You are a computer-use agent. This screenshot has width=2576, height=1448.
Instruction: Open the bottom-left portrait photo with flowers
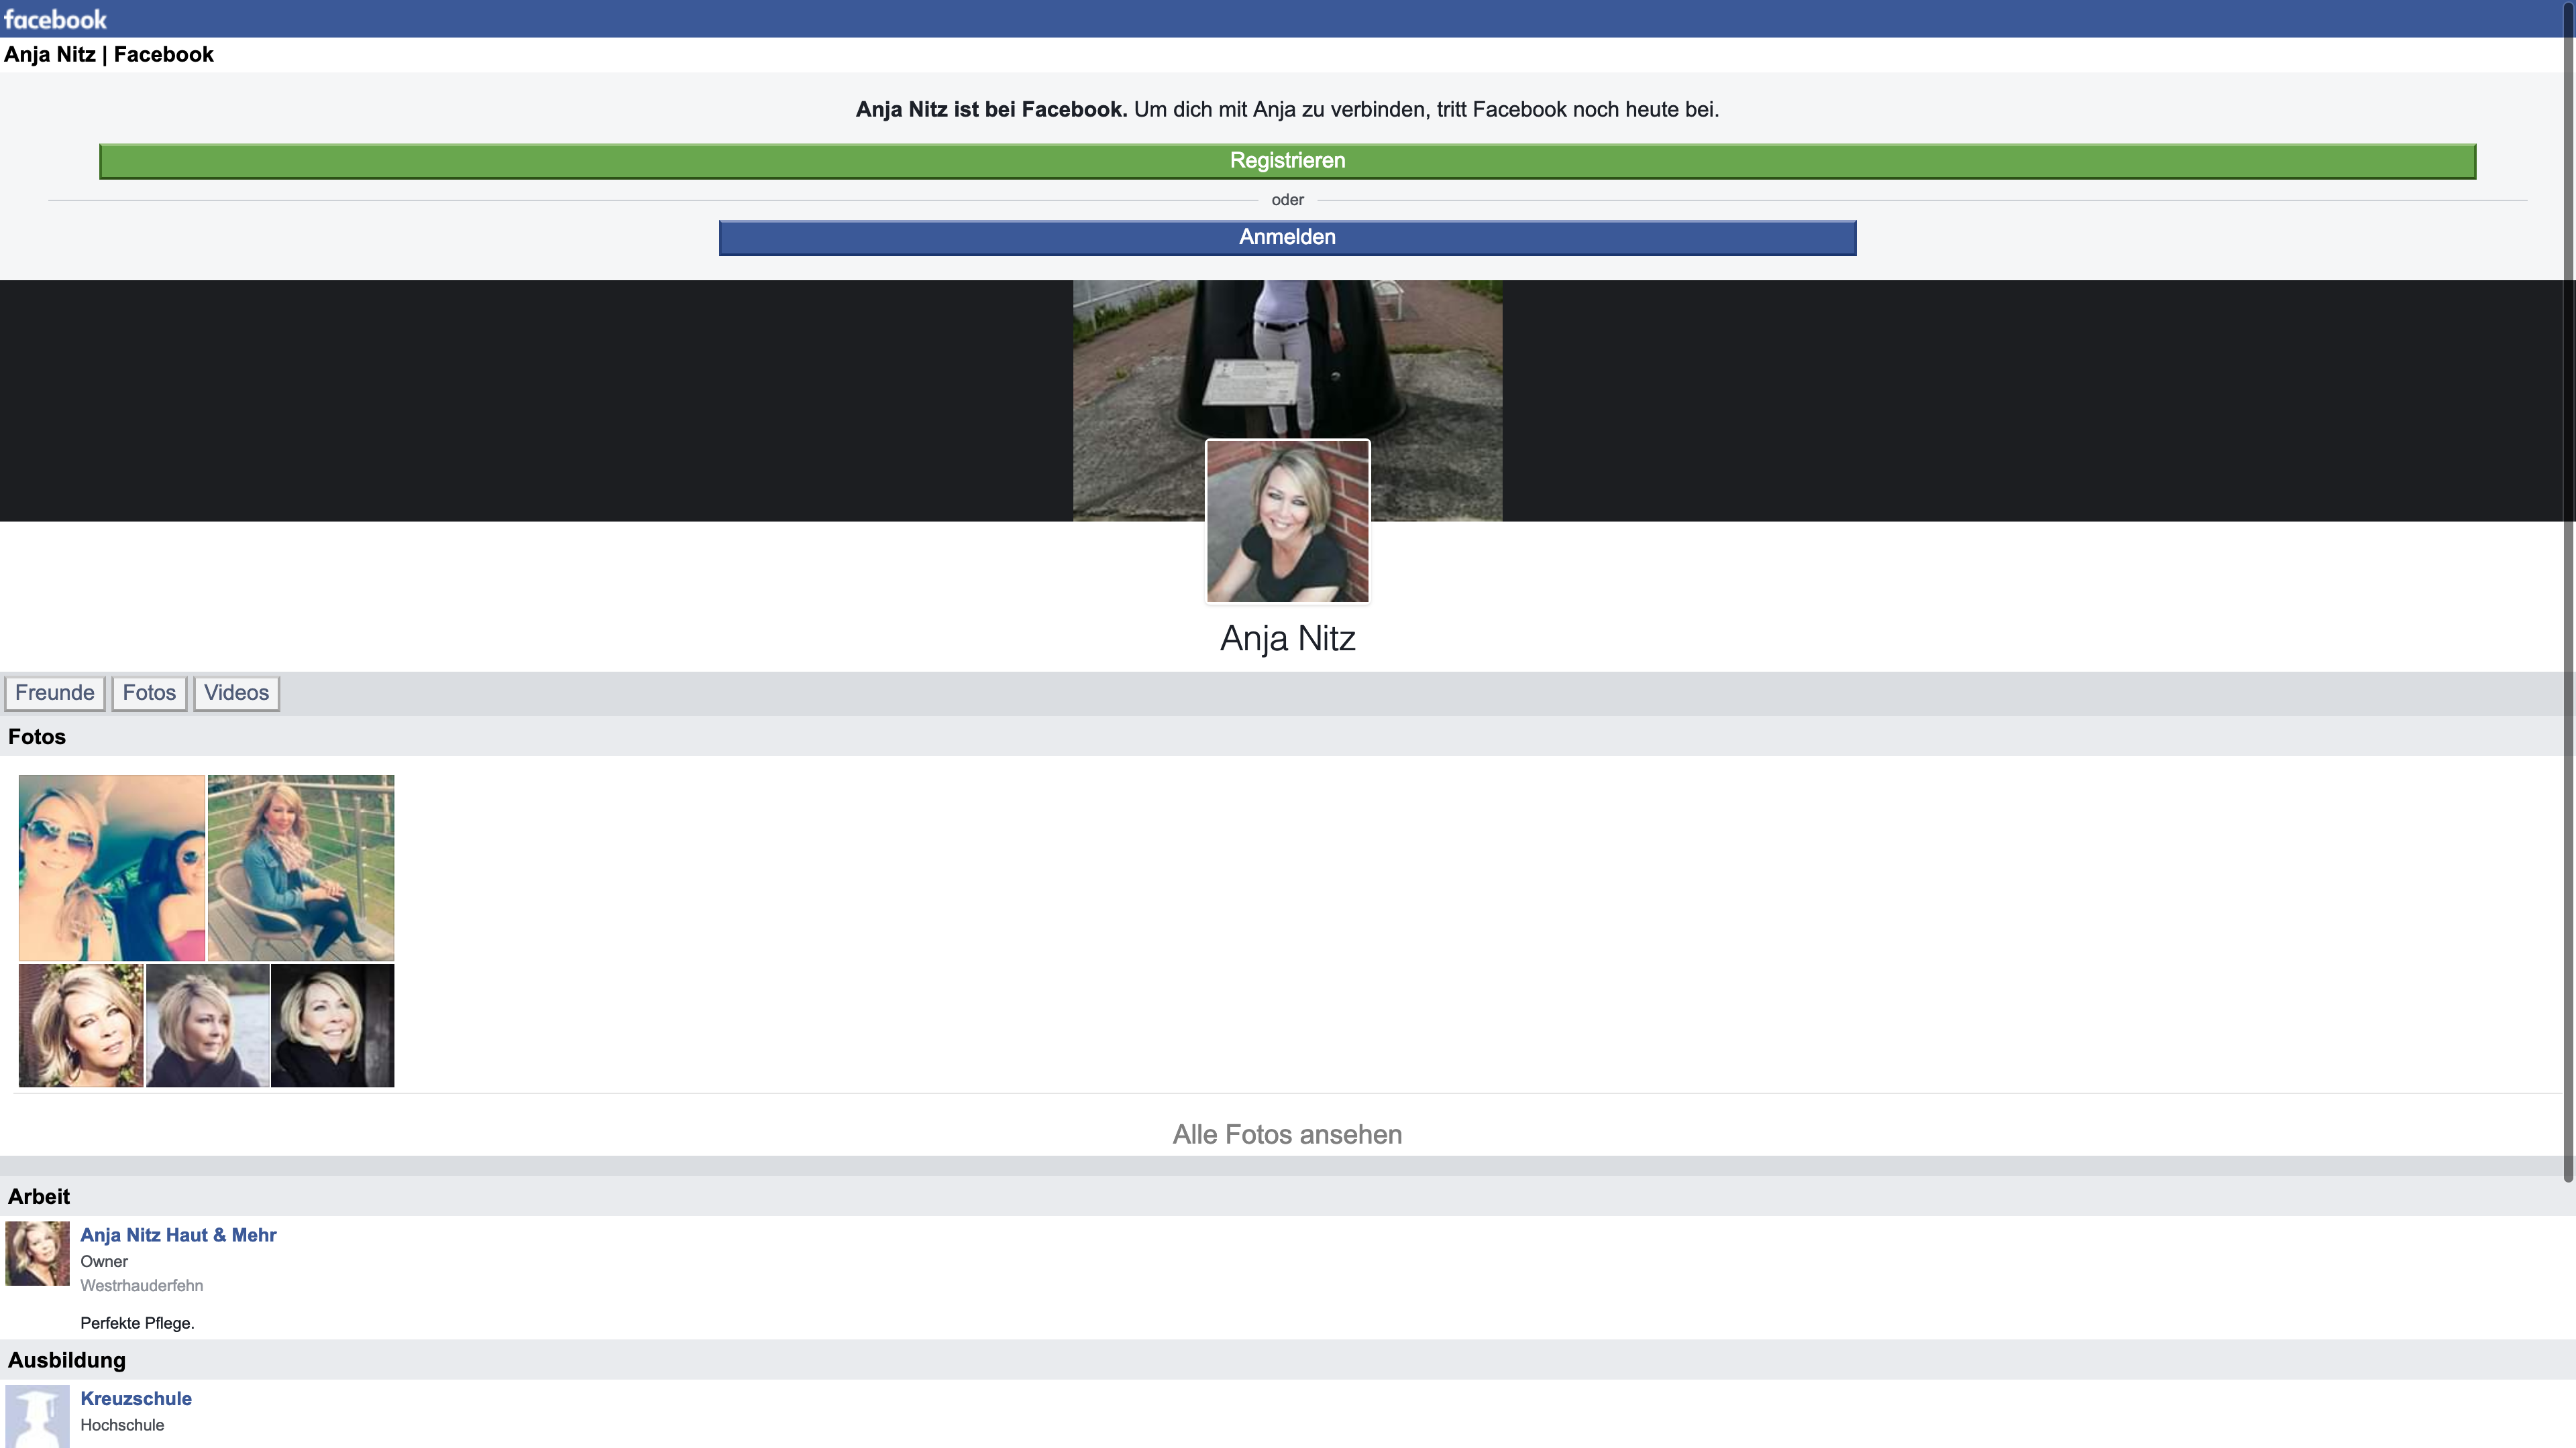81,1025
